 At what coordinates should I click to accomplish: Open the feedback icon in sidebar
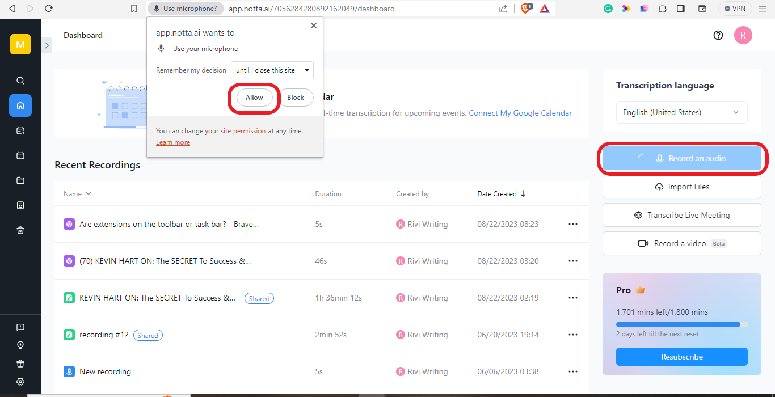click(20, 327)
